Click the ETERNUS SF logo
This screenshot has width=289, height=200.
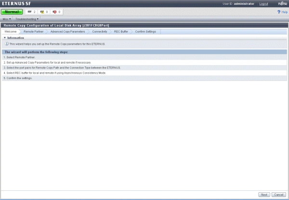(16, 3)
